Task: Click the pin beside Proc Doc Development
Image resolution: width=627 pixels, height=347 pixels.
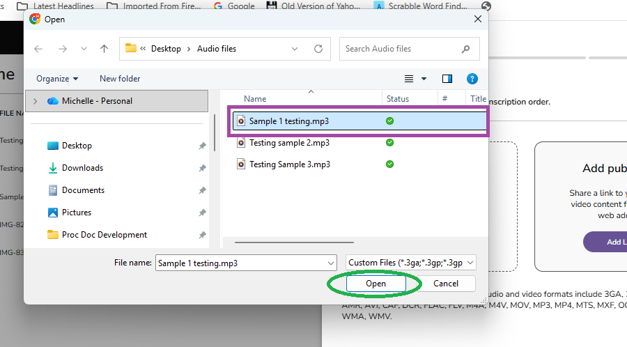Action: (x=202, y=235)
